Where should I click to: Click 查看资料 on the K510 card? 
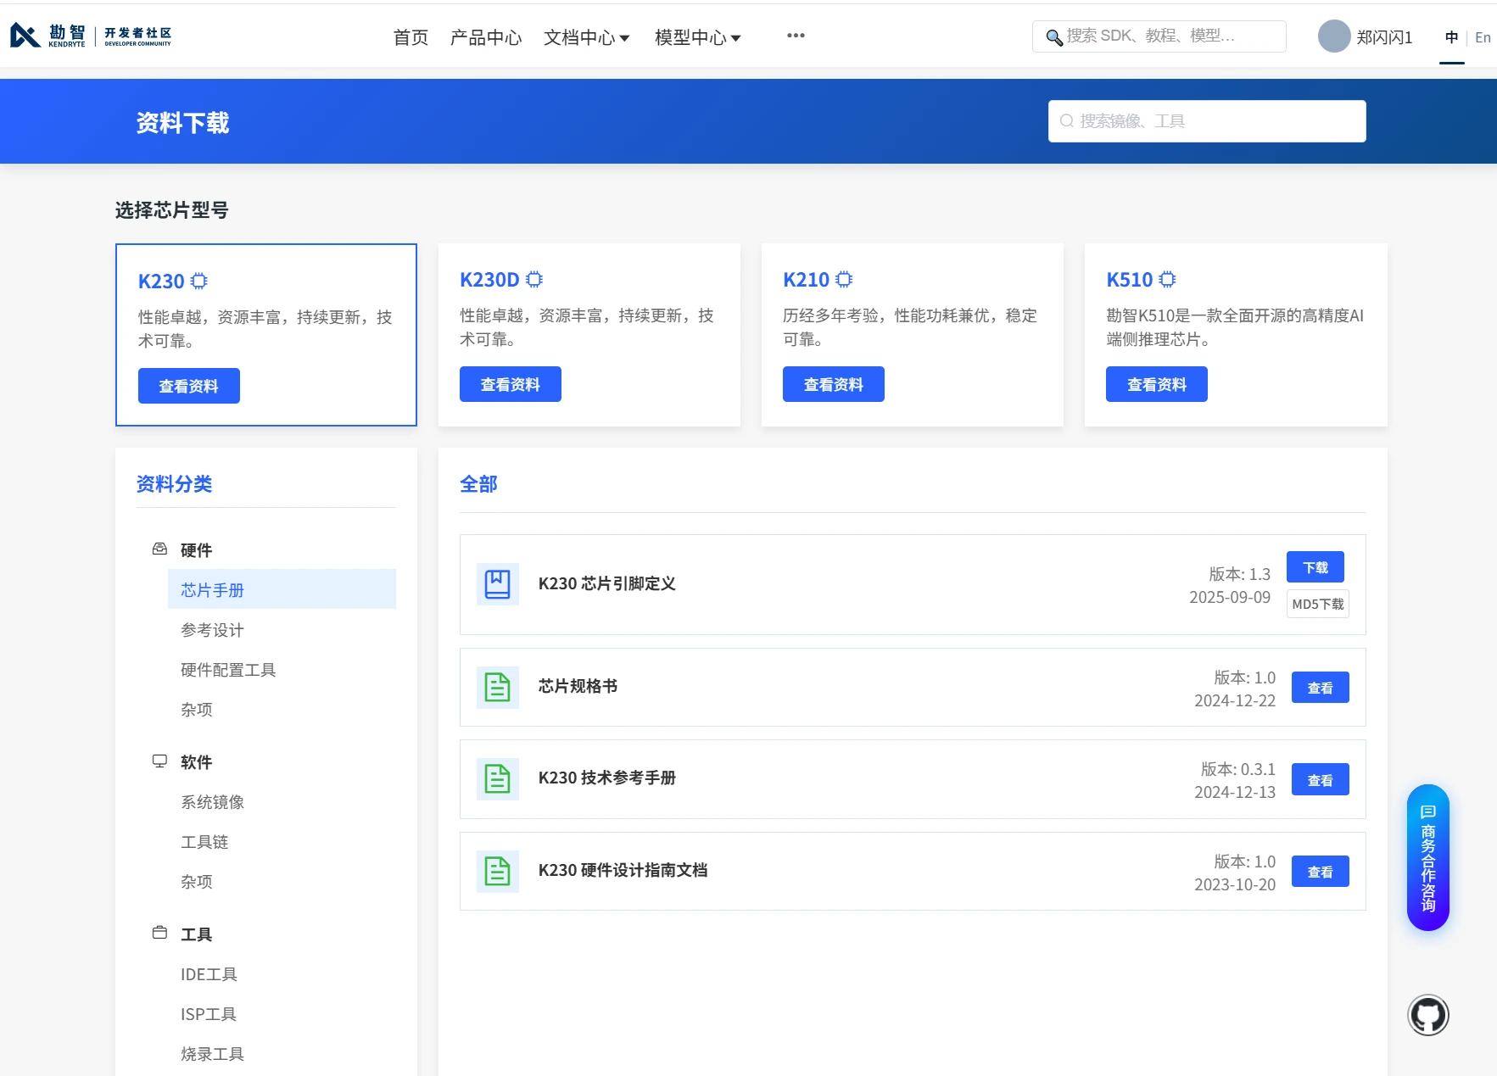(x=1157, y=384)
